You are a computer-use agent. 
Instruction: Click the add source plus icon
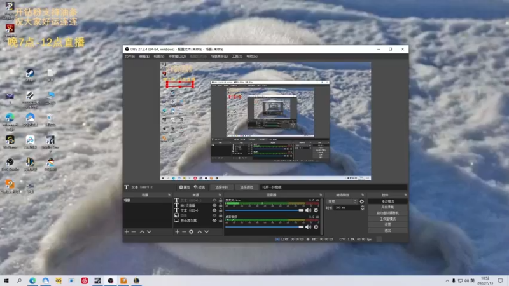(x=178, y=231)
